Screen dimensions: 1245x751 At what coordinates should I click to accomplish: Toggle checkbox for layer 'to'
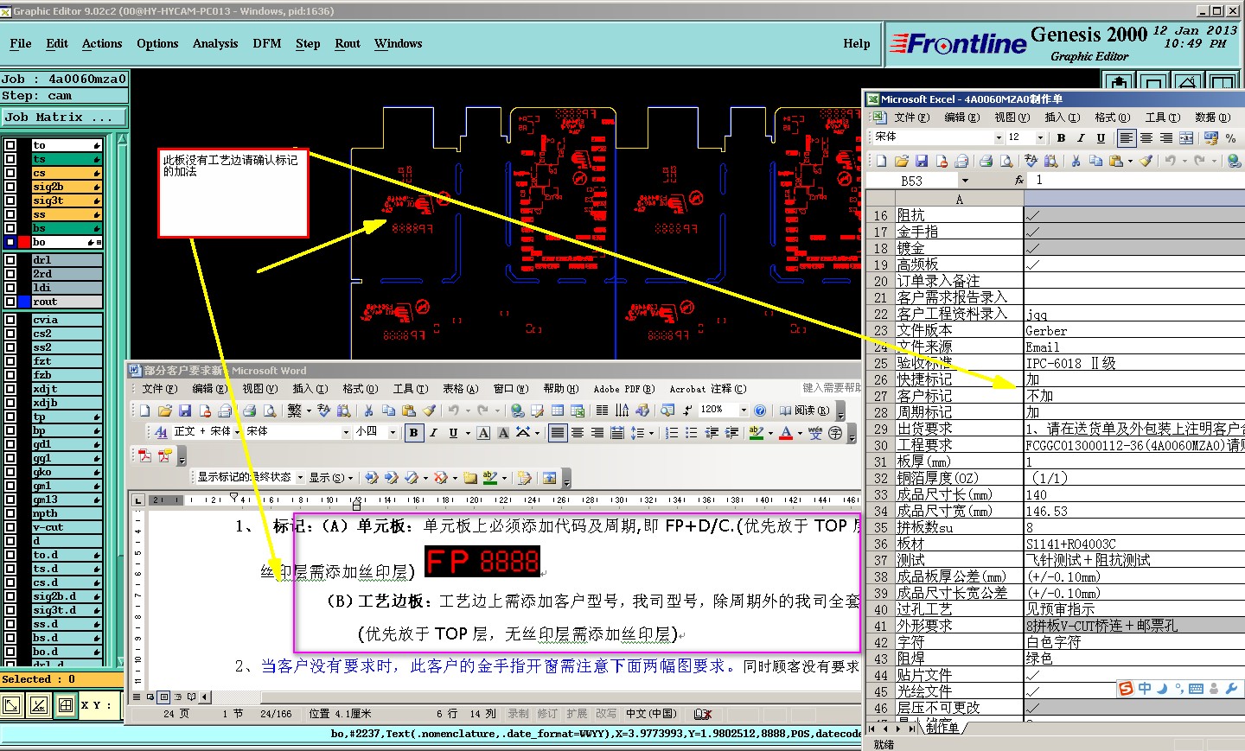(10, 145)
